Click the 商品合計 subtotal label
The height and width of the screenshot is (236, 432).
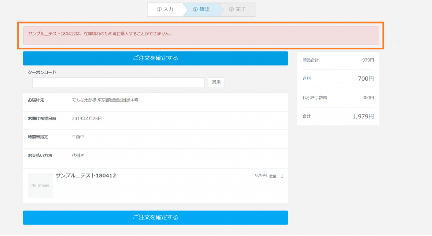coord(310,60)
